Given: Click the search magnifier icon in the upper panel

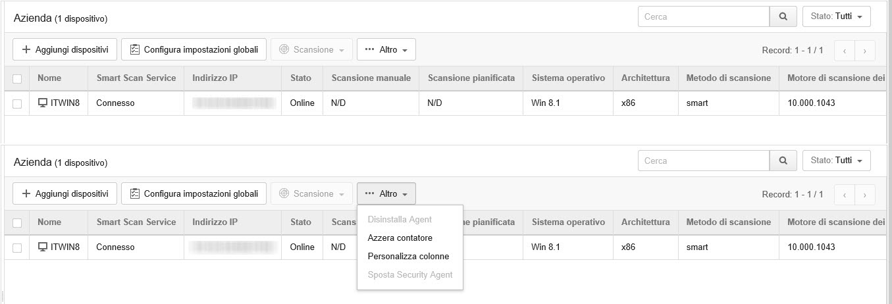Looking at the screenshot, I should (783, 17).
